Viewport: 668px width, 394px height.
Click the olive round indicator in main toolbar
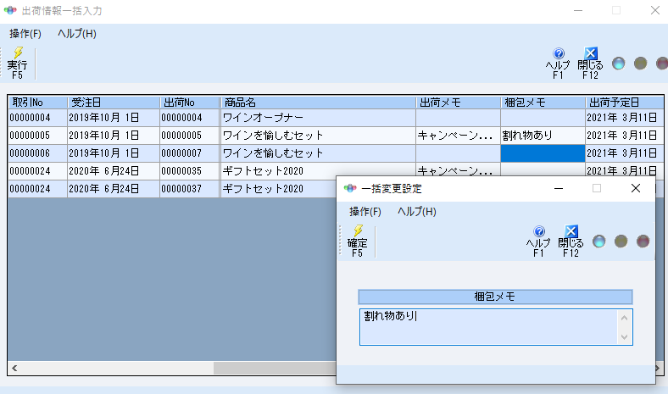(640, 64)
